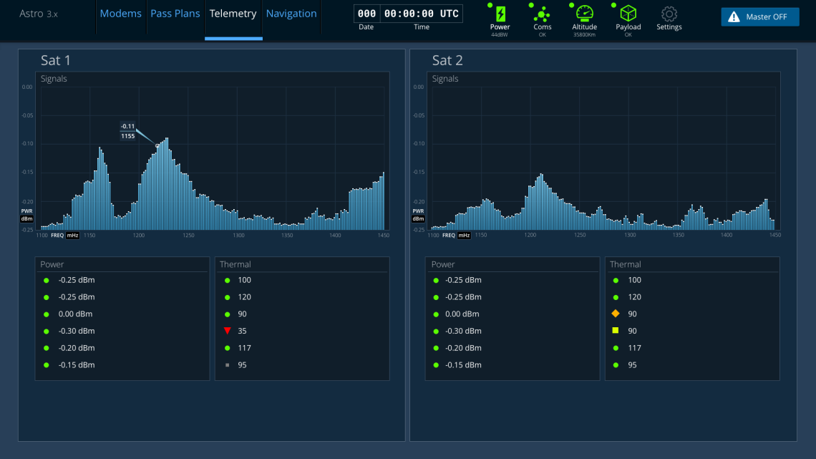The width and height of the screenshot is (816, 459).
Task: Click the gray square status beside Sat 1 thermal 95
Action: click(228, 364)
